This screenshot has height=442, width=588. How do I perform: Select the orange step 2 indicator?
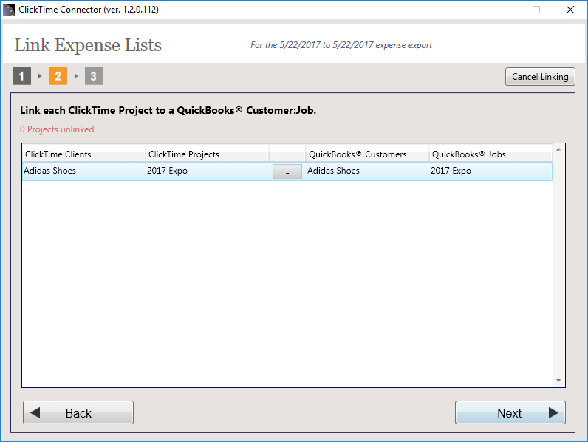tap(58, 76)
